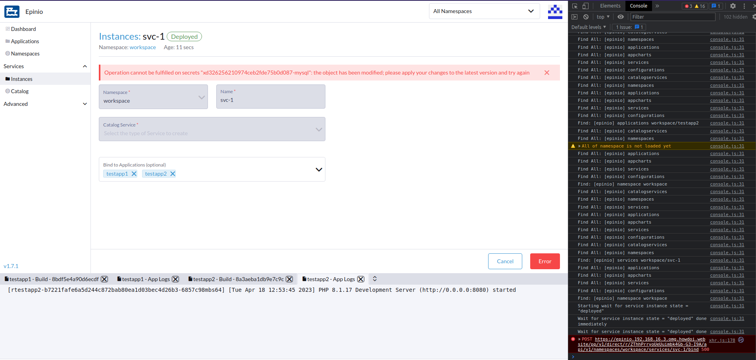Open the All Namespaces dropdown
The image size is (756, 360).
click(483, 11)
